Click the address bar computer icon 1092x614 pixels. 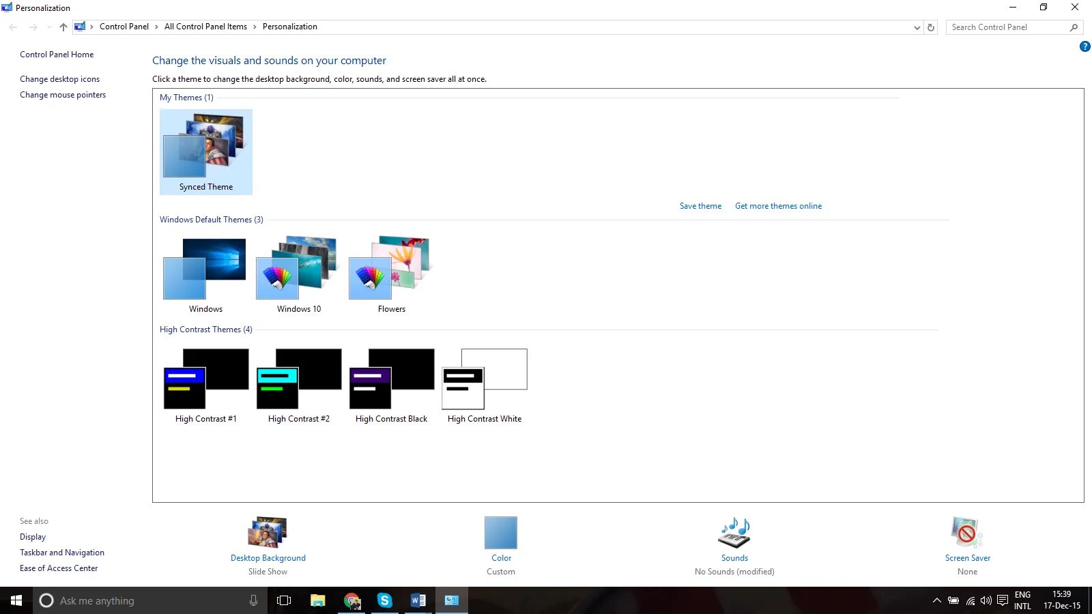point(80,27)
